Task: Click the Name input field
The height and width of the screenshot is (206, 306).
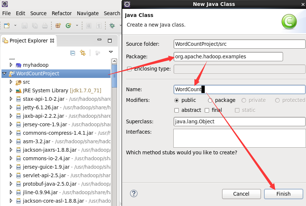Action: click(239, 89)
